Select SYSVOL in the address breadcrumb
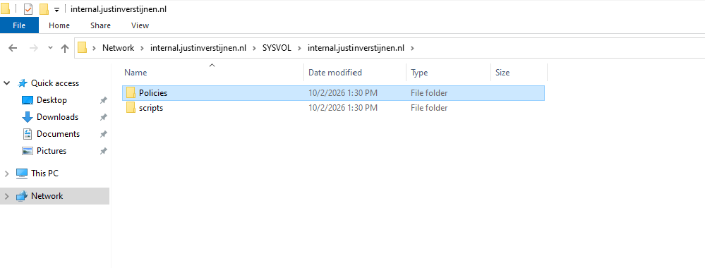The width and height of the screenshot is (705, 268). pyautogui.click(x=277, y=48)
